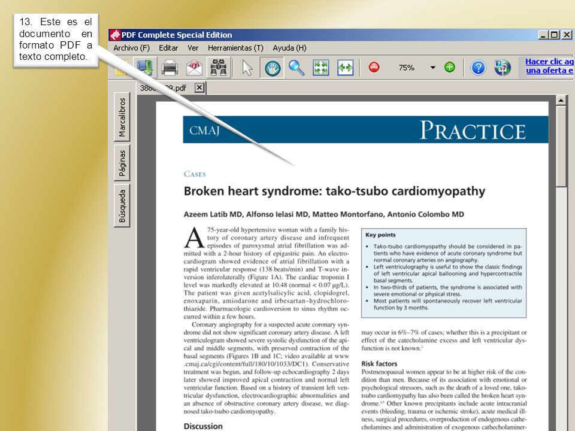Image resolution: width=575 pixels, height=431 pixels.
Task: Click the 'Cases' section label
Action: click(x=195, y=174)
